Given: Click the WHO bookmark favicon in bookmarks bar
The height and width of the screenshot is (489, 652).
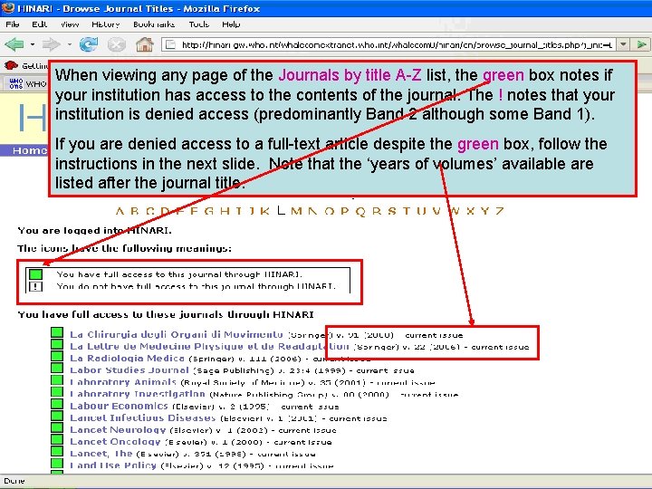Looking at the screenshot, I should coord(15,83).
